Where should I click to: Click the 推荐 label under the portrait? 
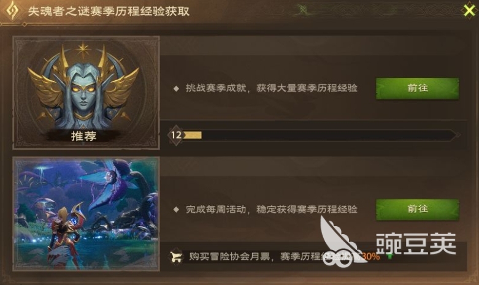tap(83, 136)
